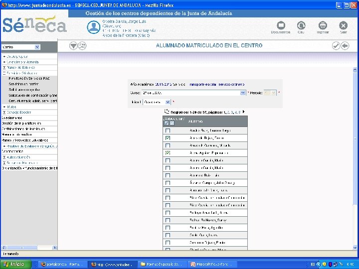Open Autoevaluación menu entry
This screenshot has width=359, height=269.
point(18,157)
